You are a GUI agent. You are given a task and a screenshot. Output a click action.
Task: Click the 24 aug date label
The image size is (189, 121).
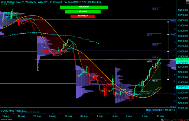53,116
